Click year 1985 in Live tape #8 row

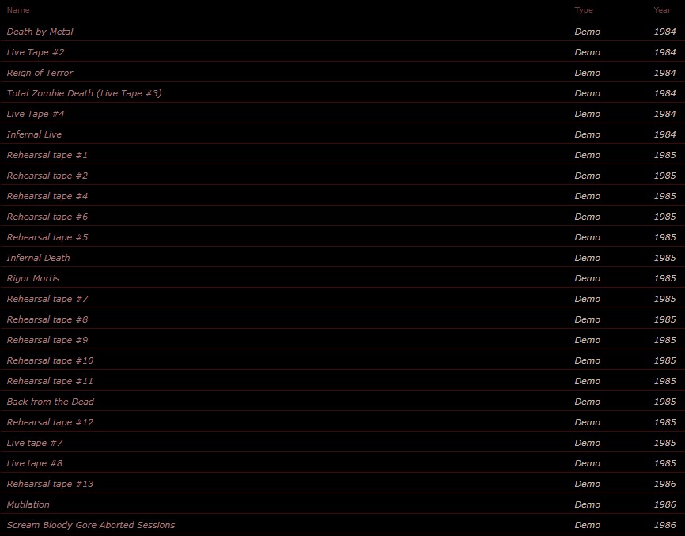coord(664,463)
